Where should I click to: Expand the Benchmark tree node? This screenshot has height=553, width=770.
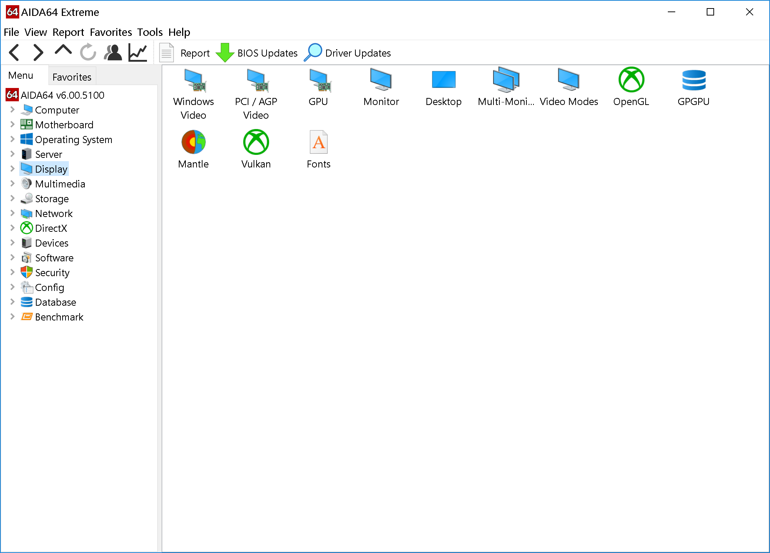[13, 316]
